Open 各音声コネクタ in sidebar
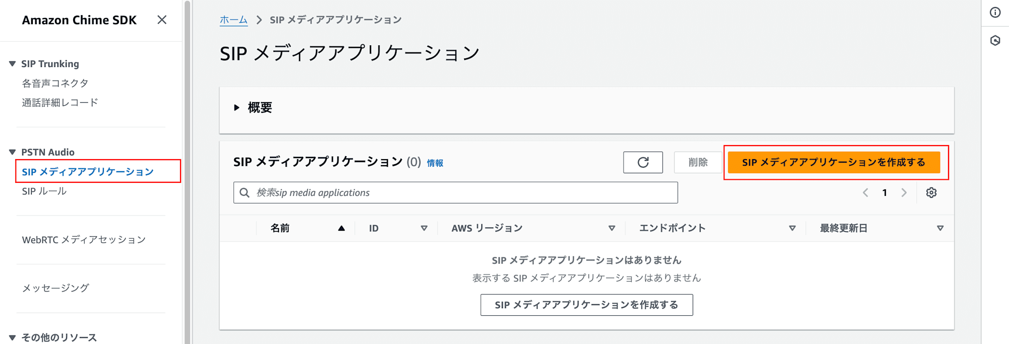The height and width of the screenshot is (344, 1009). coord(55,83)
